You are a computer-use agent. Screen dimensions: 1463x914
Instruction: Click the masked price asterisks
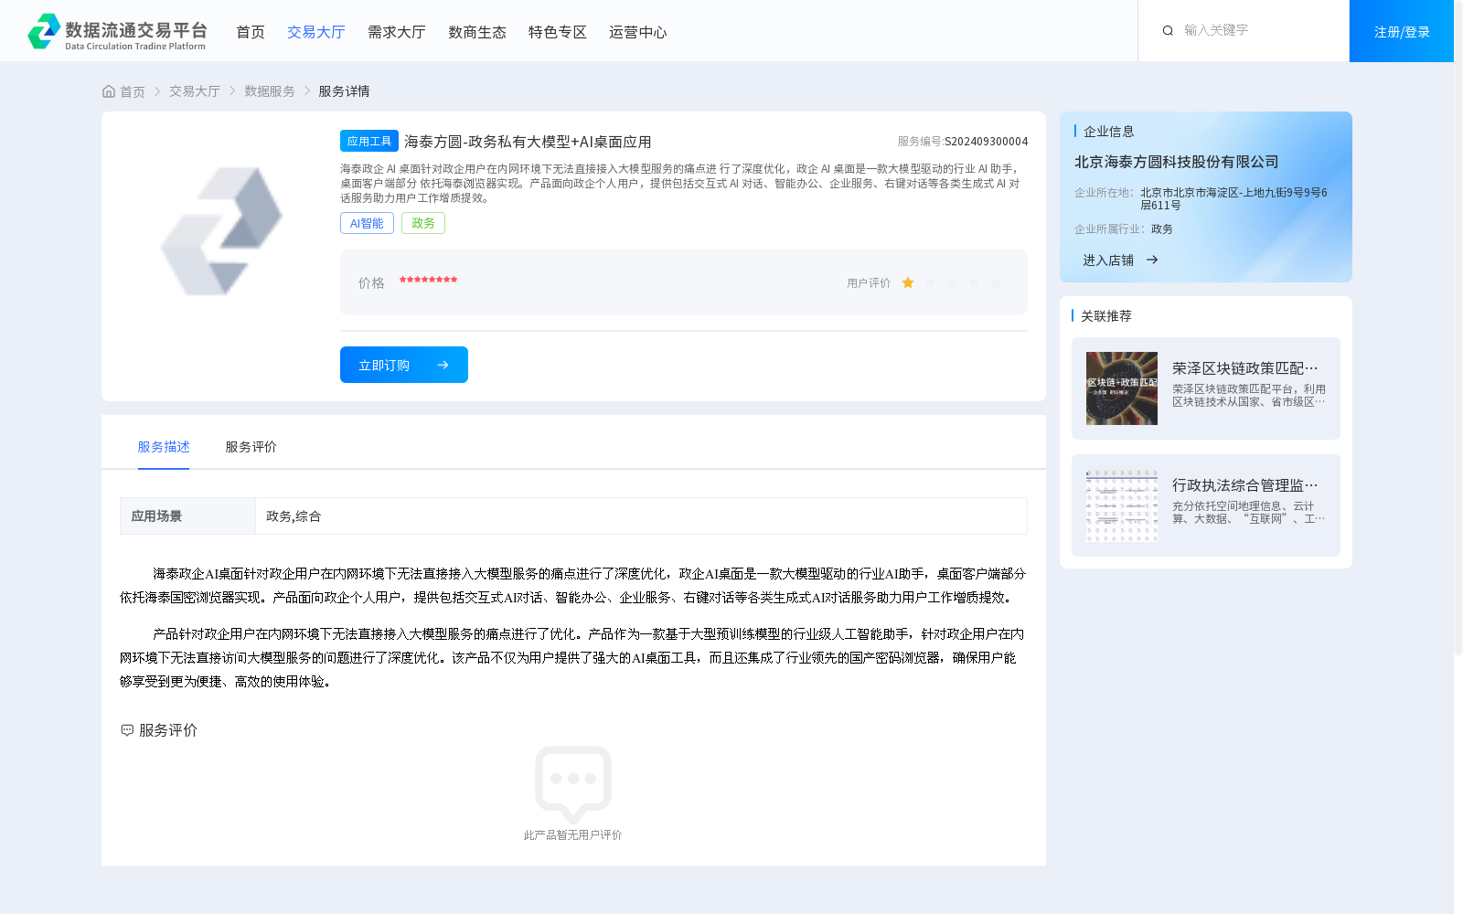tap(428, 281)
